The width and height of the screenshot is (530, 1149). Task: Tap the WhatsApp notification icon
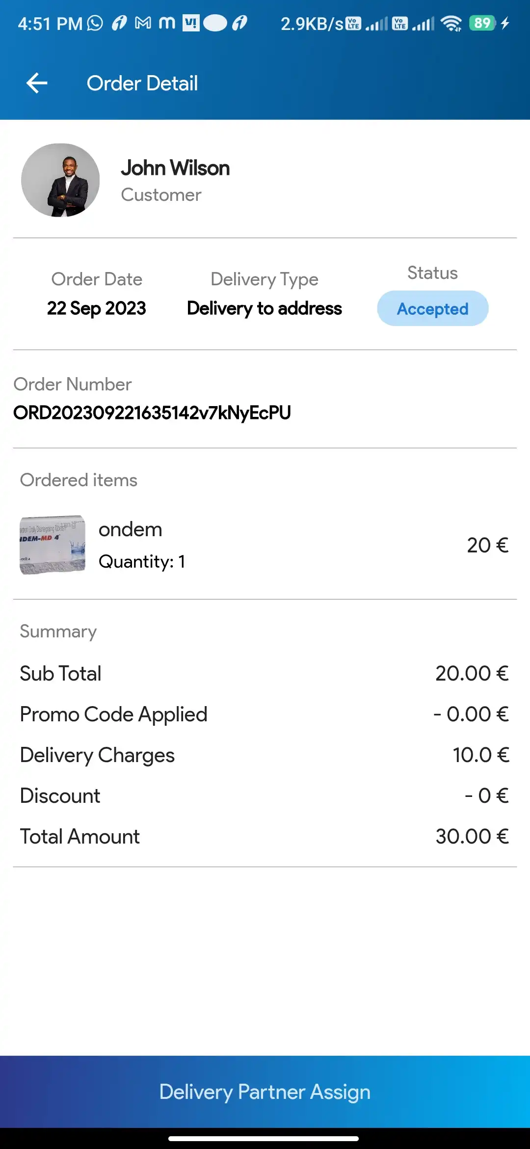[x=95, y=23]
